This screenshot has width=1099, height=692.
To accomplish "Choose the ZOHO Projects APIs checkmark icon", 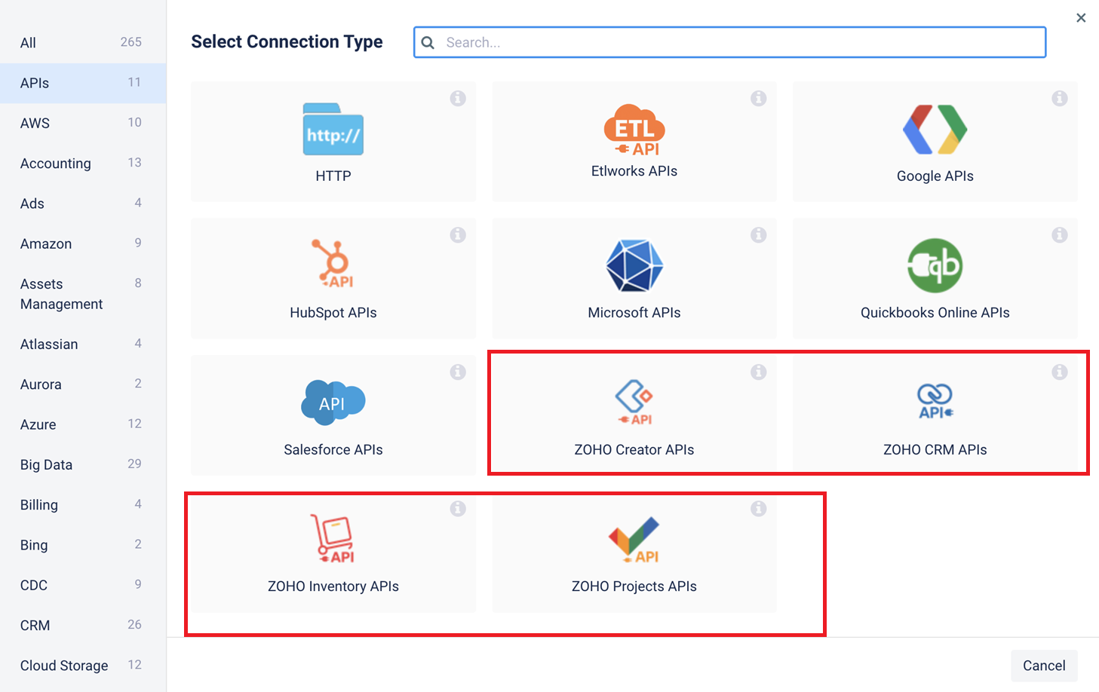I will 634,540.
